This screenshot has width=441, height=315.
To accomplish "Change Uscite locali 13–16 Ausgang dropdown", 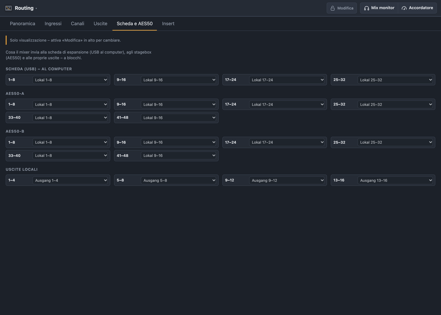I will (x=395, y=180).
